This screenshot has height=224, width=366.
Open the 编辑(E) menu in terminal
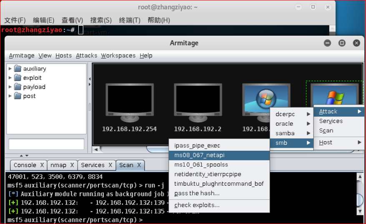tap(43, 20)
